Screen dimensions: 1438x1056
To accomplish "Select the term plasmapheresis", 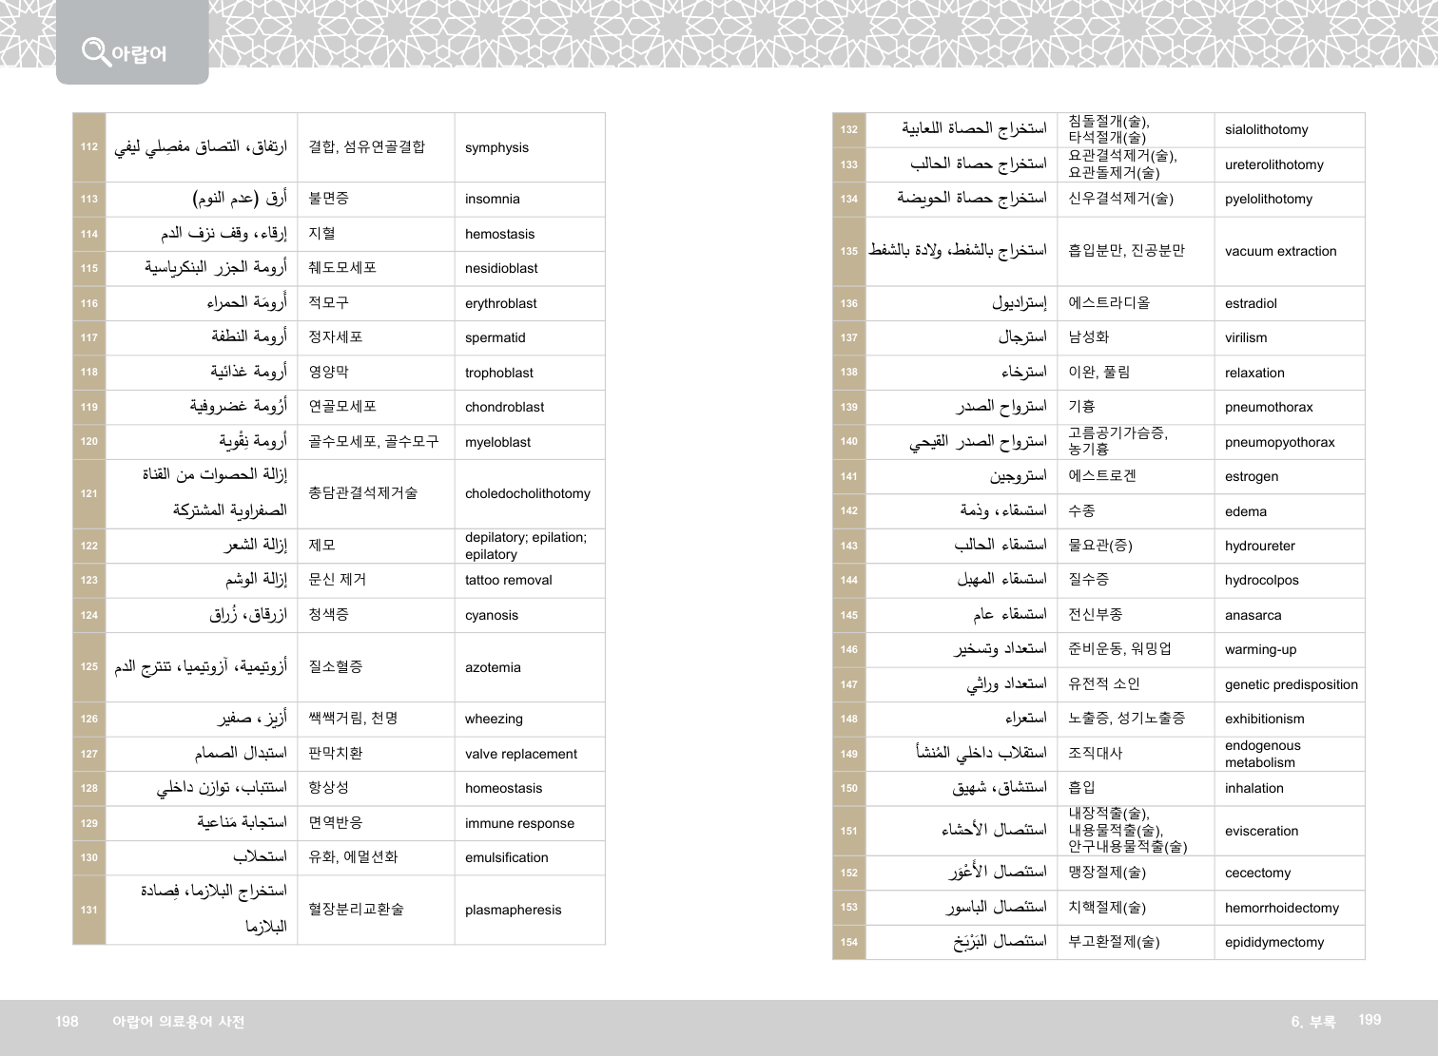I will point(513,910).
